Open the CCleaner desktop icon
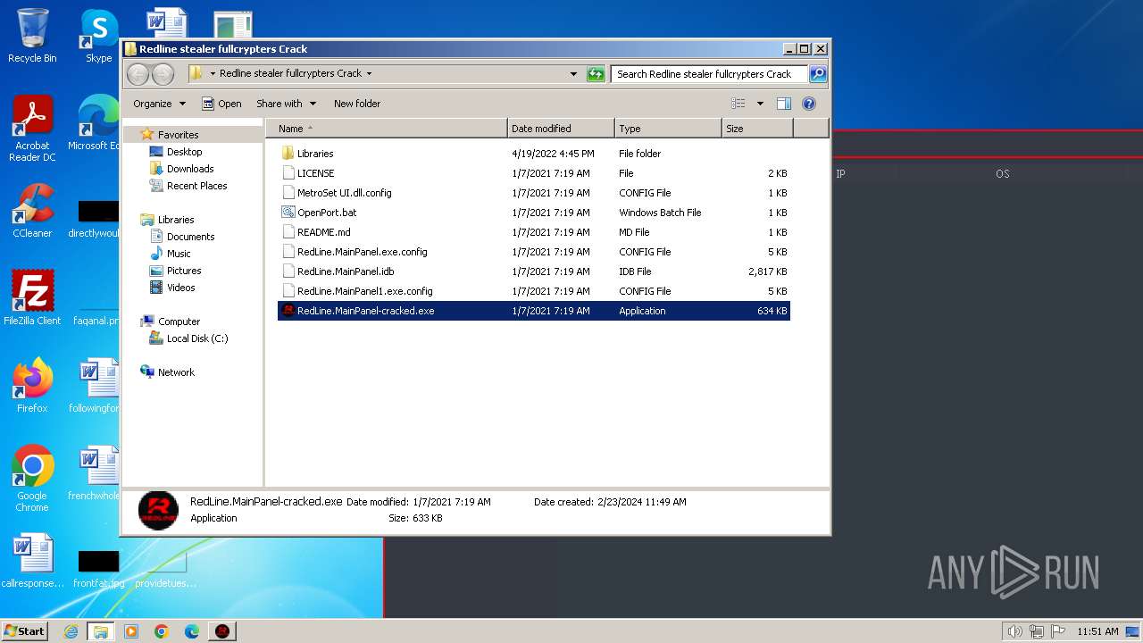The height and width of the screenshot is (643, 1143). click(32, 211)
